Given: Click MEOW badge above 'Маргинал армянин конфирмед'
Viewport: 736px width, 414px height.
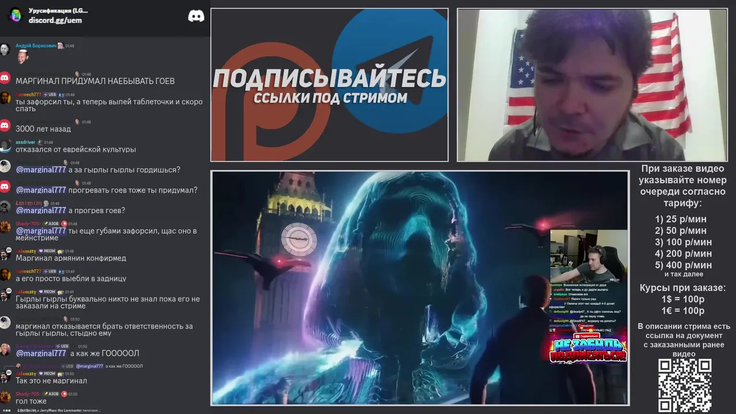Looking at the screenshot, I should pos(47,251).
